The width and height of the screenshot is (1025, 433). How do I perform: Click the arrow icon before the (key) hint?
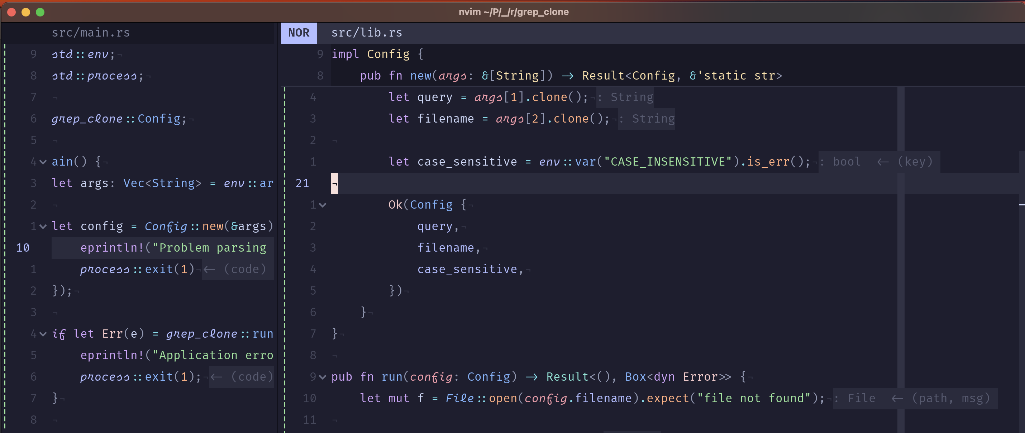(883, 162)
